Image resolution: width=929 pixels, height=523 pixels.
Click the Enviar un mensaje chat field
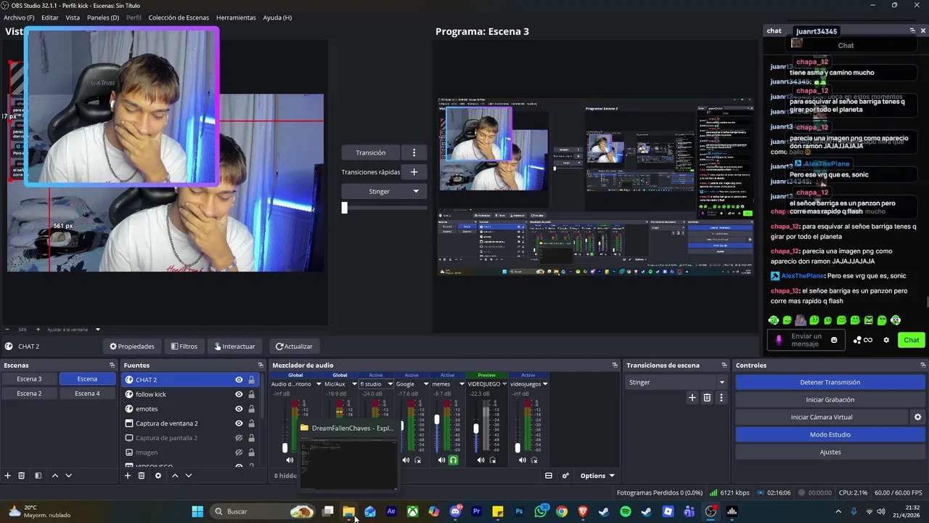(x=806, y=340)
